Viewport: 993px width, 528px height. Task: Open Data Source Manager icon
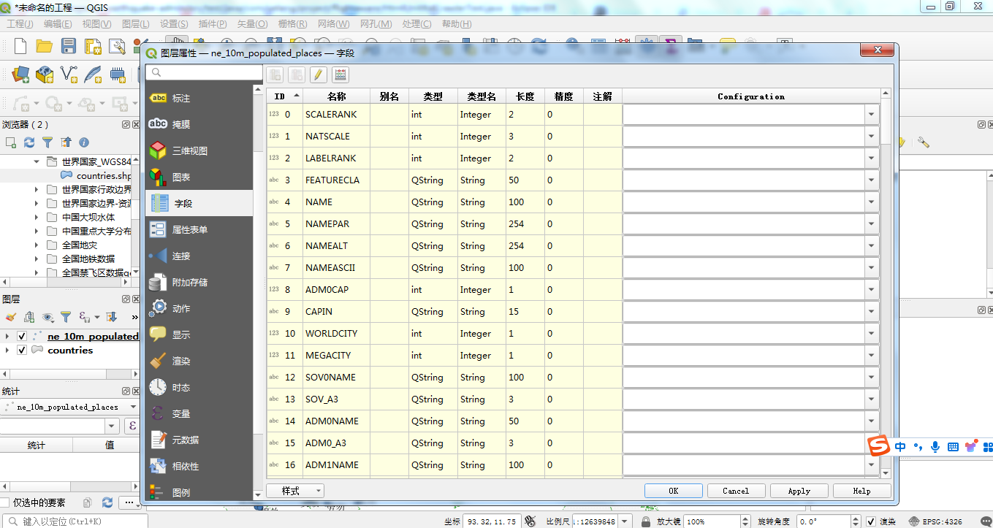click(x=20, y=74)
